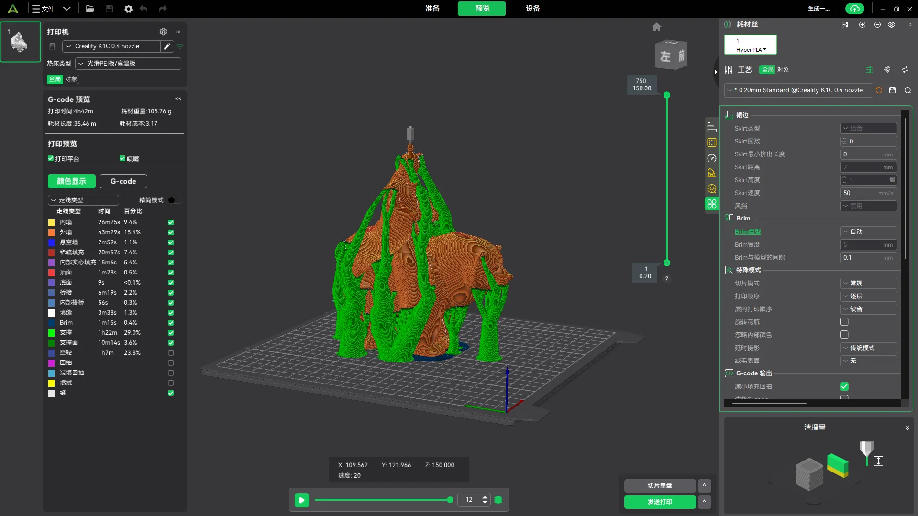Image resolution: width=918 pixels, height=516 pixels.
Task: Uncheck the 喷嘴 nozzle preview checkbox
Action: [x=122, y=159]
